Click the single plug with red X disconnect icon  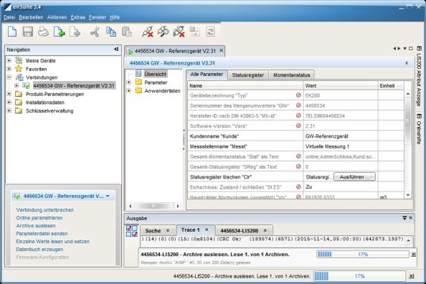pyautogui.click(x=148, y=32)
